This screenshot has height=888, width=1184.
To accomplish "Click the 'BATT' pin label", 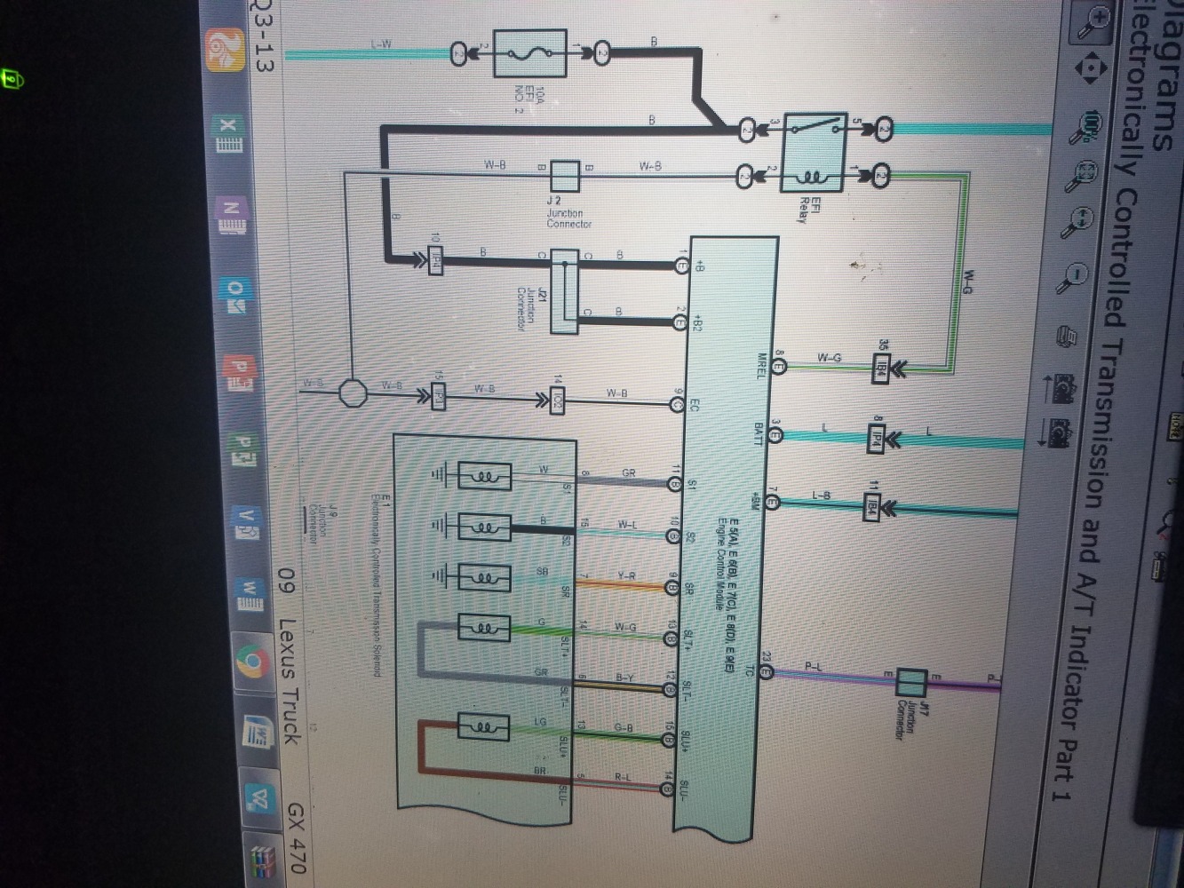I will coord(758,434).
